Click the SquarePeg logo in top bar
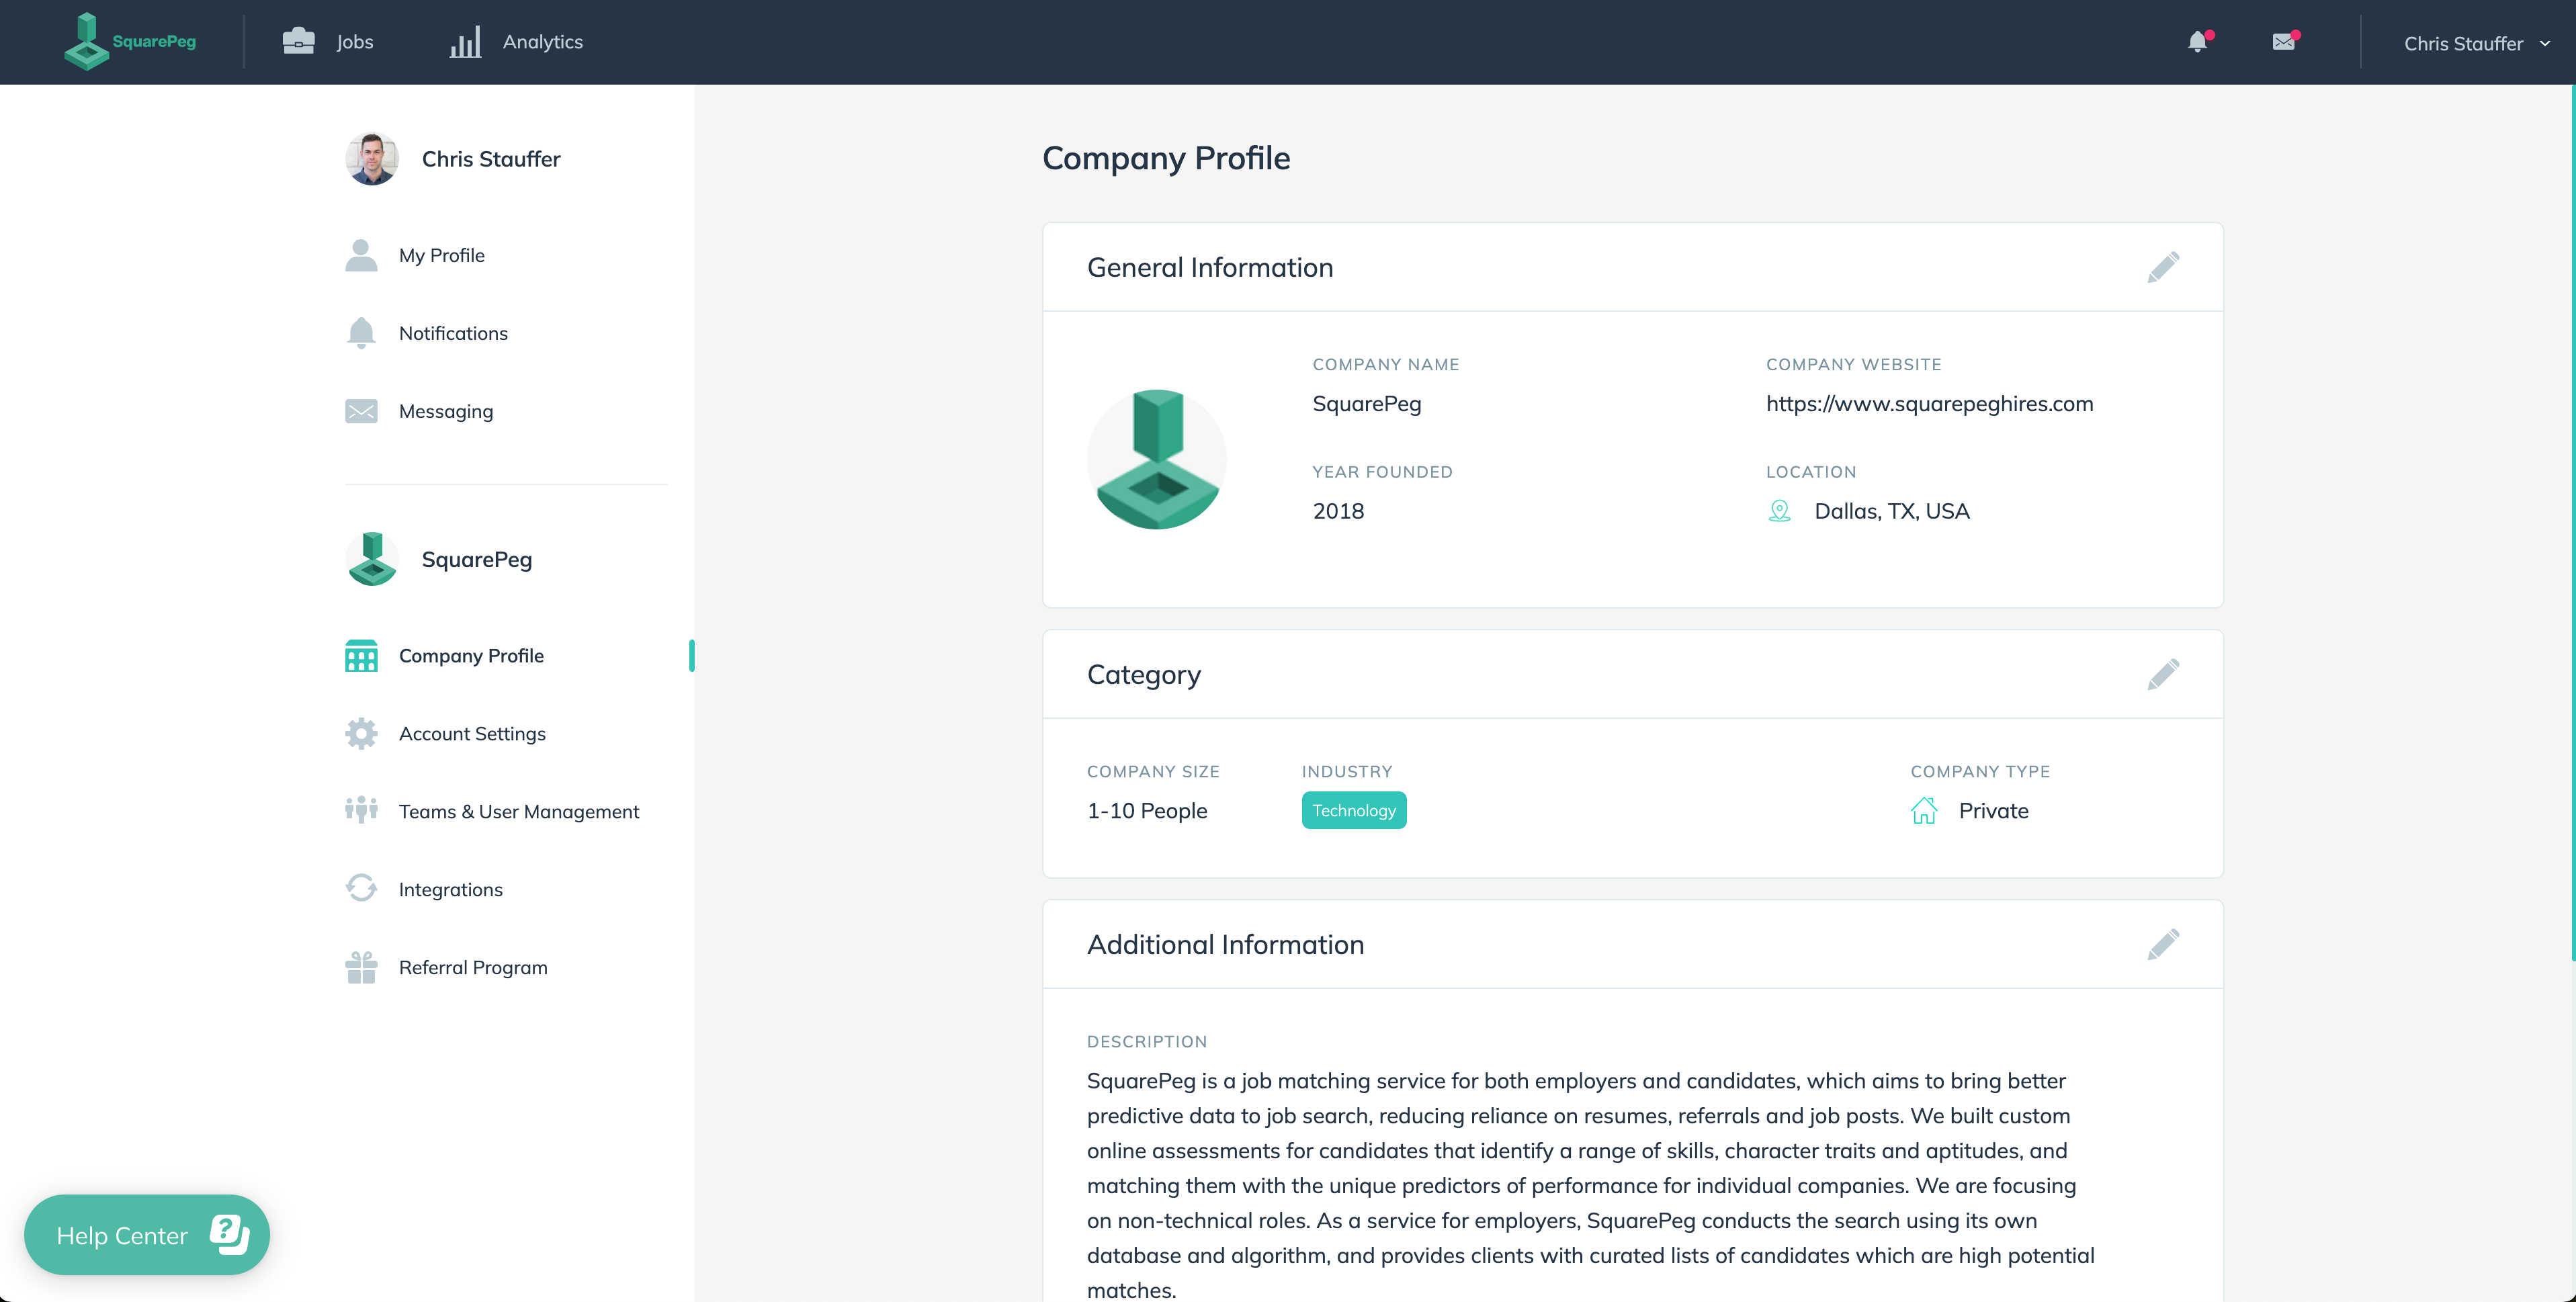Viewport: 2576px width, 1302px height. (130, 41)
